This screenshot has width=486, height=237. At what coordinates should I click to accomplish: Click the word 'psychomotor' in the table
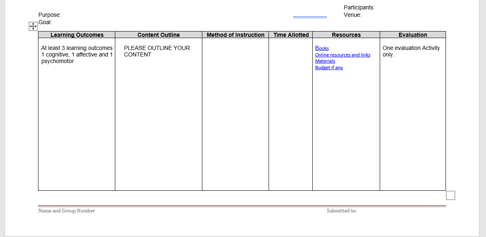pos(57,61)
